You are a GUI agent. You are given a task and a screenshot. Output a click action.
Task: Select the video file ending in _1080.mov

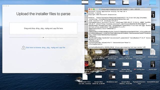click(153, 27)
